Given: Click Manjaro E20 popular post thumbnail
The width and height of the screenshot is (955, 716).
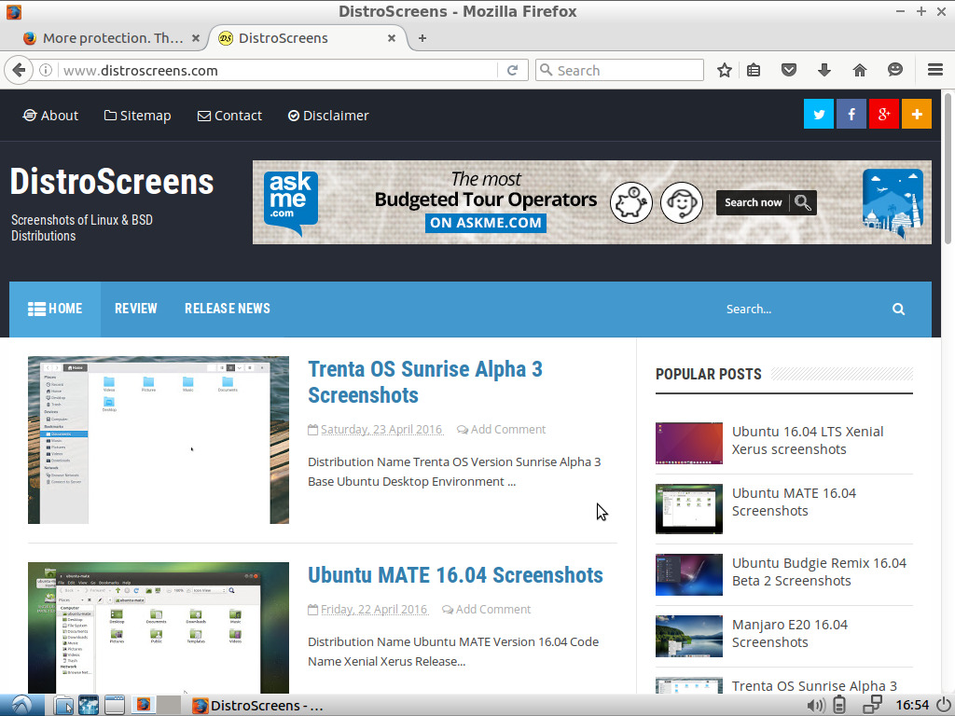Looking at the screenshot, I should click(689, 636).
